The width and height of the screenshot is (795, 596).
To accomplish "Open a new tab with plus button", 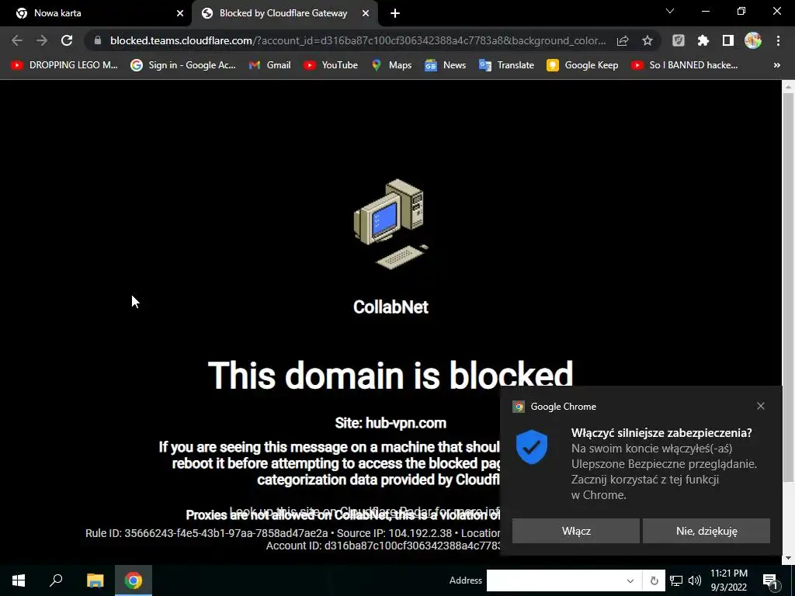I will pyautogui.click(x=395, y=13).
